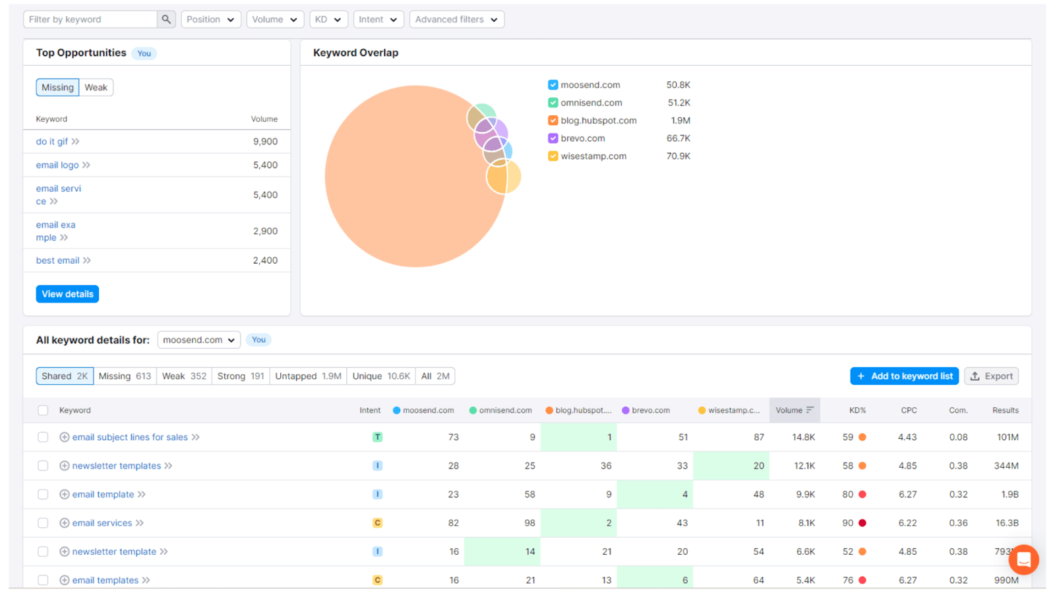Toggle the omnisend.com overlap checkbox
1055x593 pixels.
553,103
